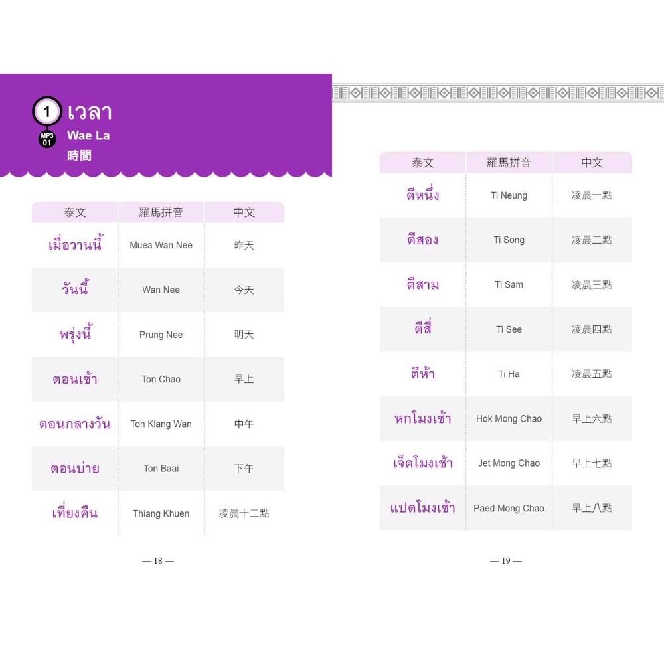Screen dimensions: 664x664
Task: Click the Hok Mong Chao romanization
Action: tap(509, 418)
